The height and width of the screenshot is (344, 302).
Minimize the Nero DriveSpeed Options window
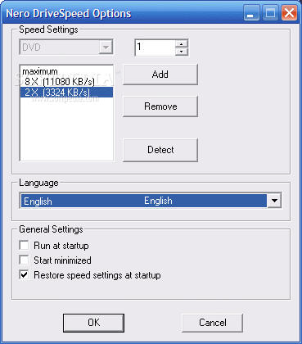coord(251,13)
